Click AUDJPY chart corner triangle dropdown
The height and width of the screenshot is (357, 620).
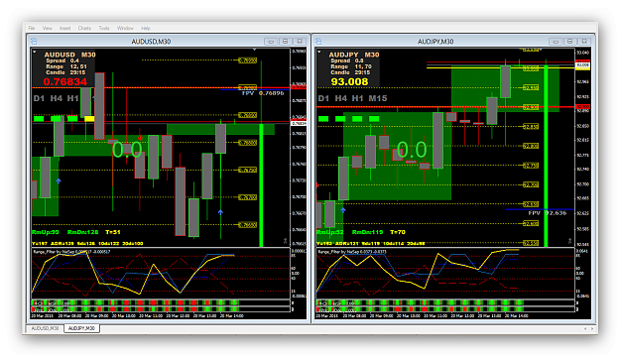click(x=319, y=52)
